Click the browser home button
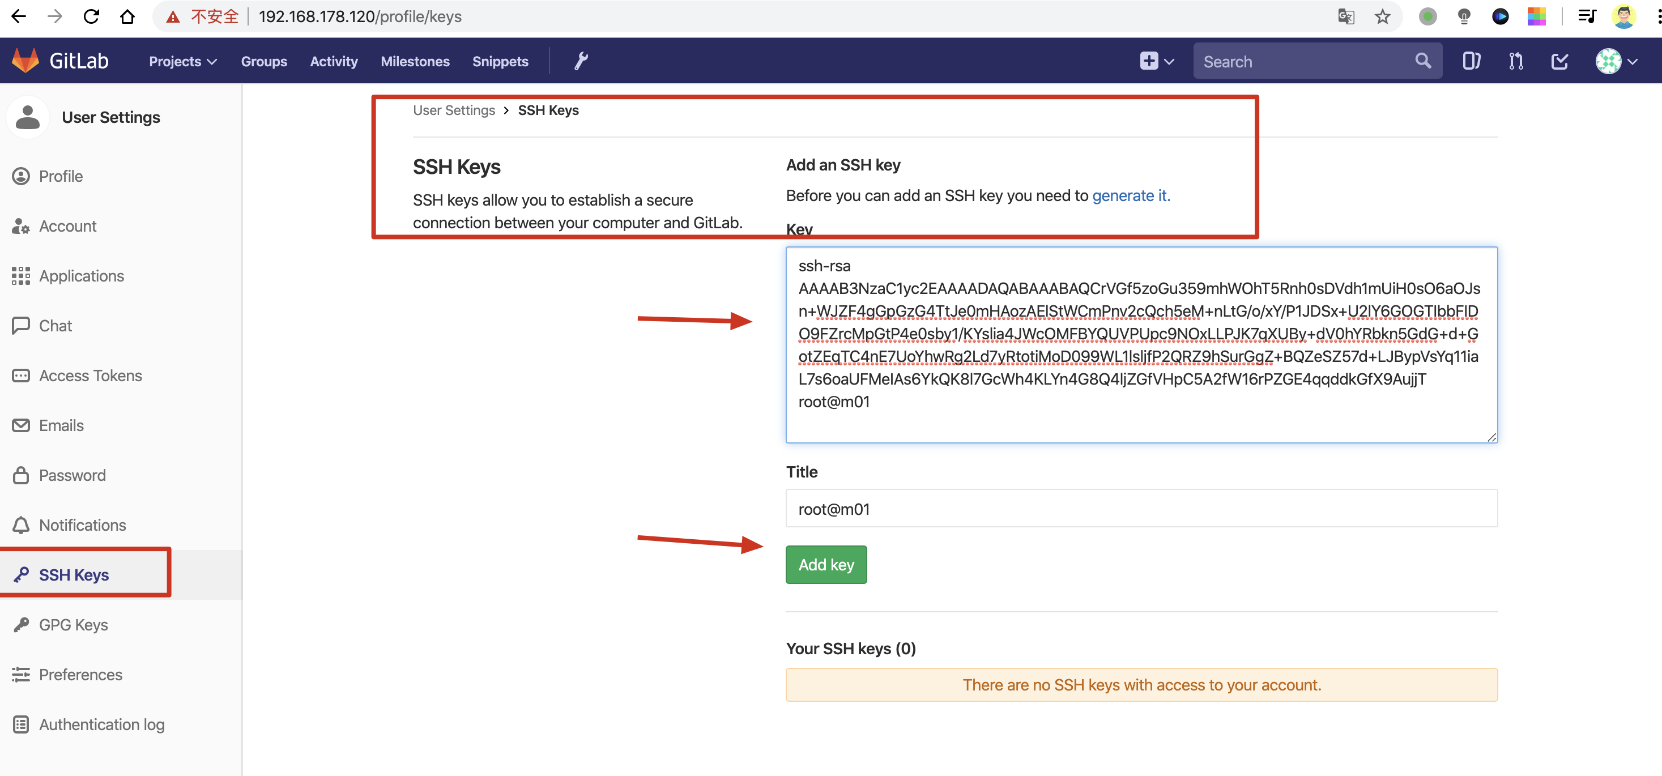 pyautogui.click(x=127, y=16)
